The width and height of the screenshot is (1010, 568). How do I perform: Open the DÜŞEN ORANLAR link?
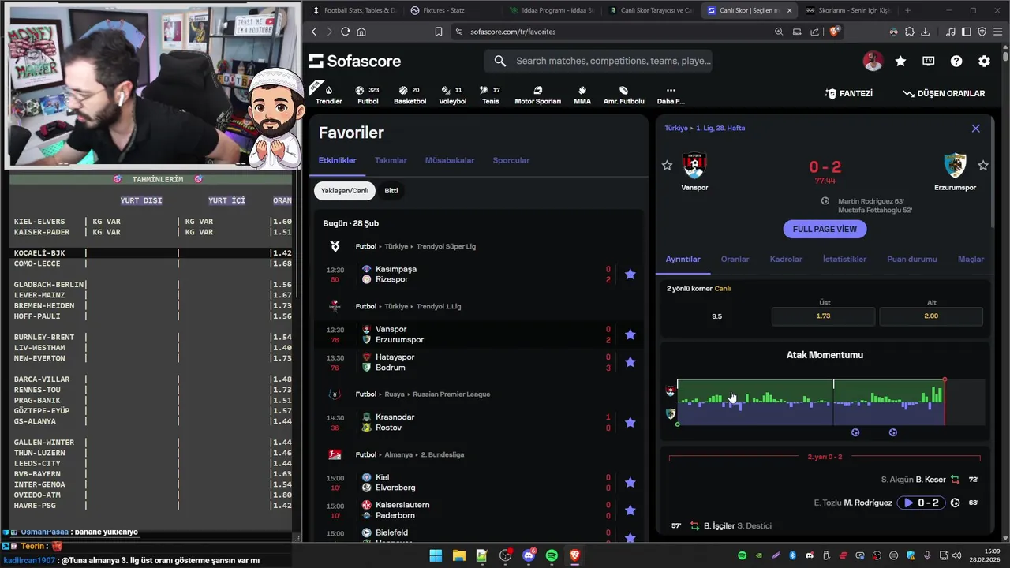coord(944,93)
